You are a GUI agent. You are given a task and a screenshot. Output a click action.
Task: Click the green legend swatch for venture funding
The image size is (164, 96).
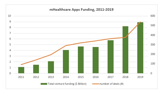coord(44,84)
